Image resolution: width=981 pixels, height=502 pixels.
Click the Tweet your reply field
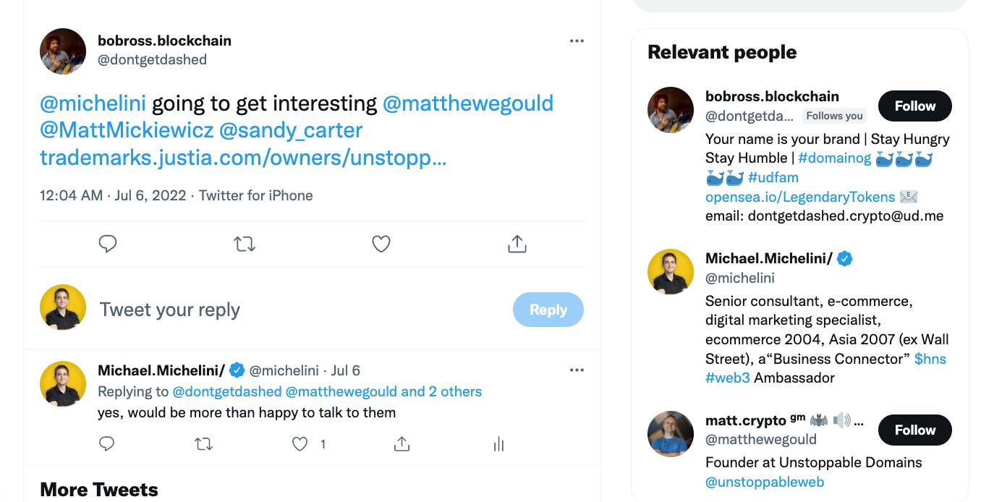pos(289,310)
